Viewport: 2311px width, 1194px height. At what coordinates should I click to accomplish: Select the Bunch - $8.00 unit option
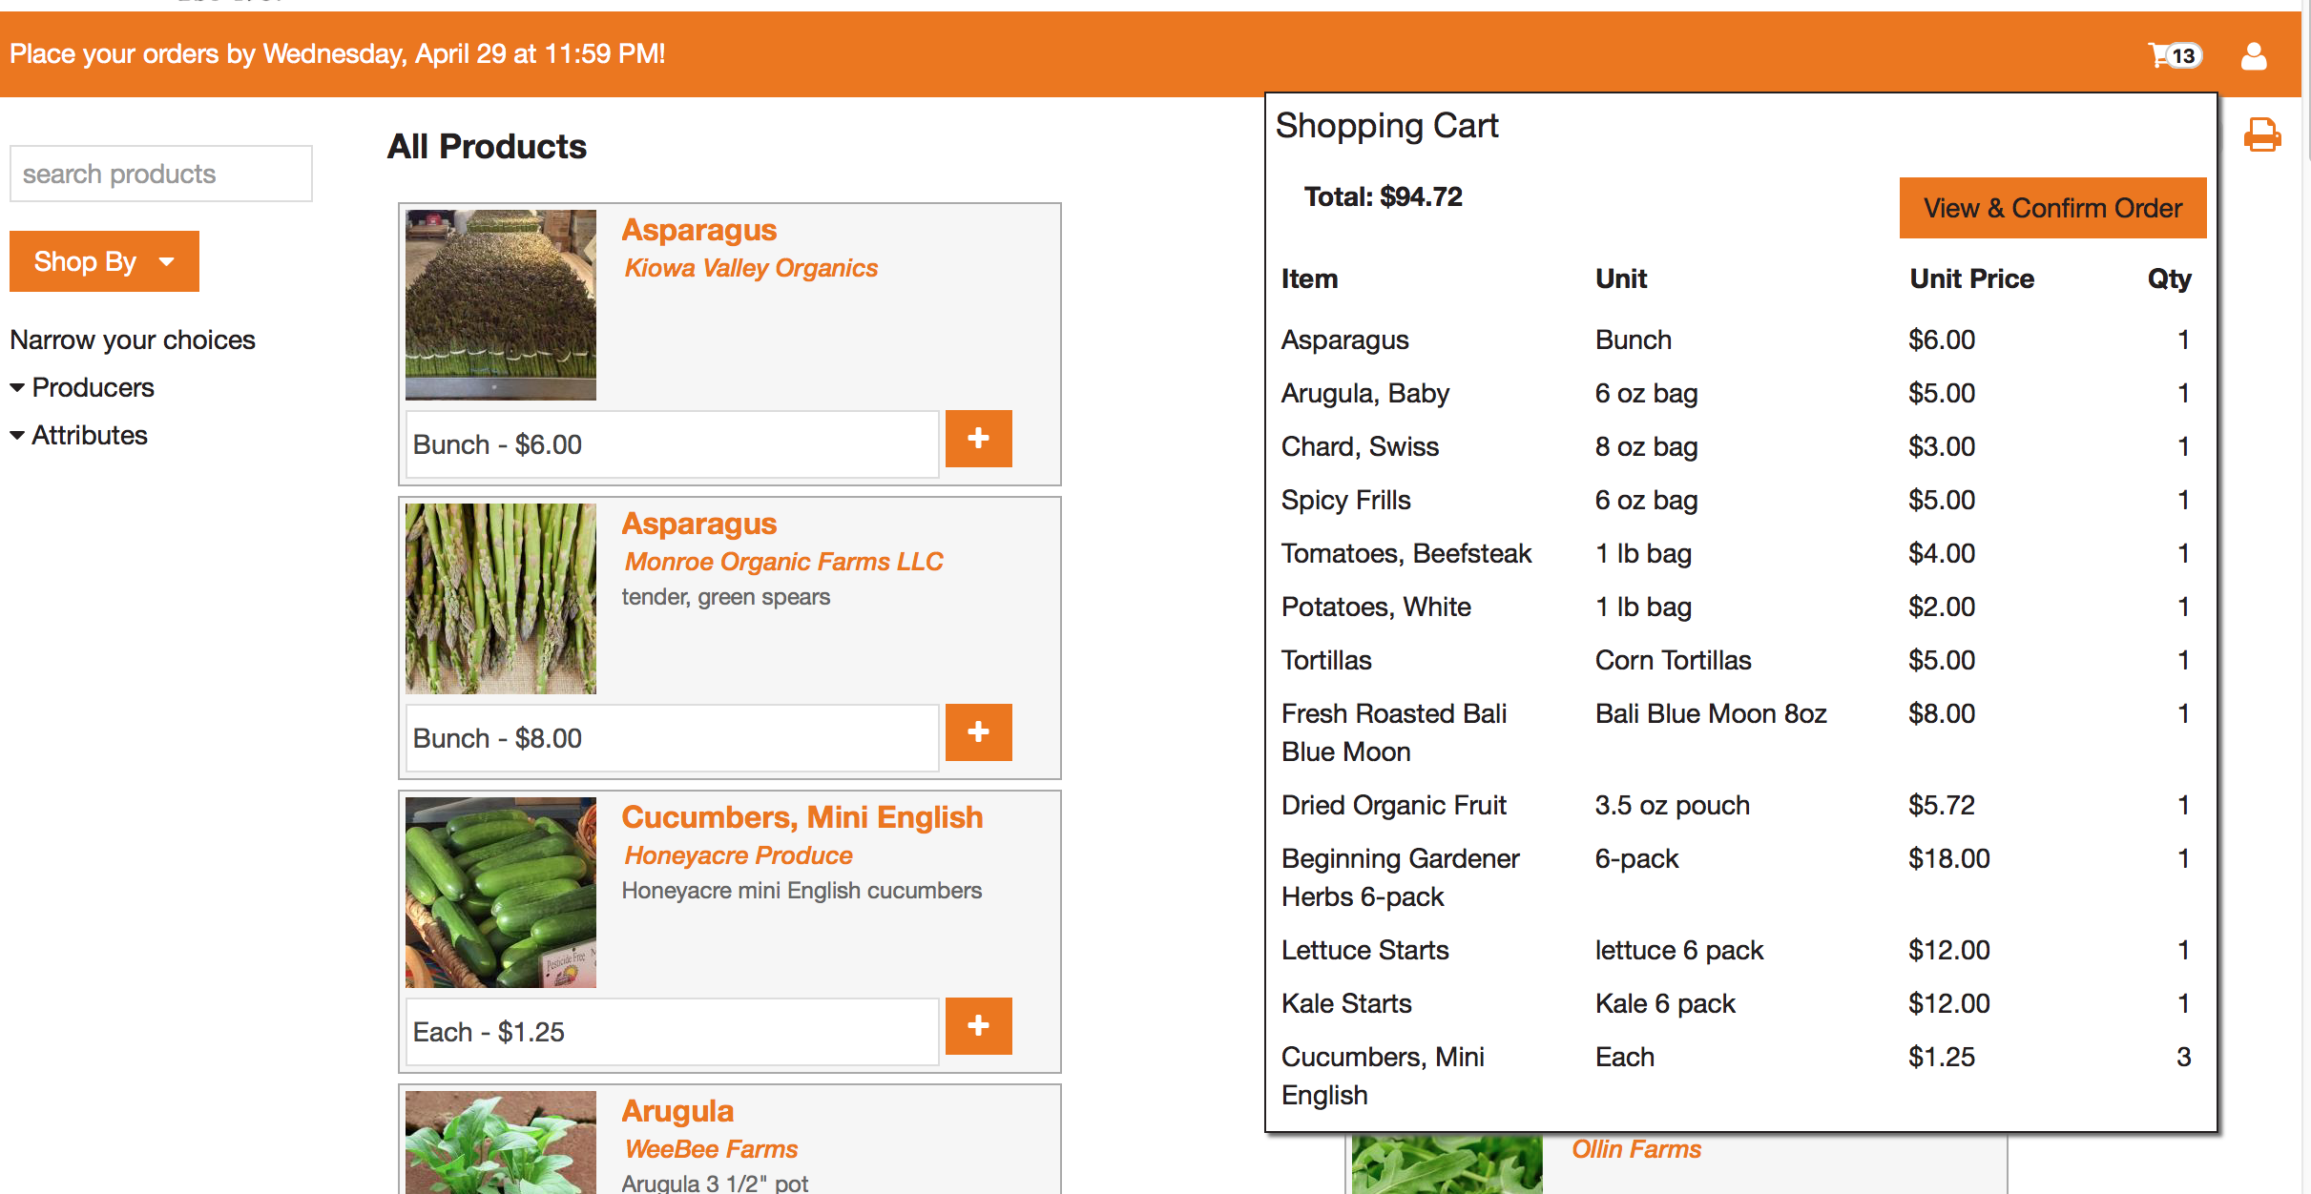coord(672,738)
